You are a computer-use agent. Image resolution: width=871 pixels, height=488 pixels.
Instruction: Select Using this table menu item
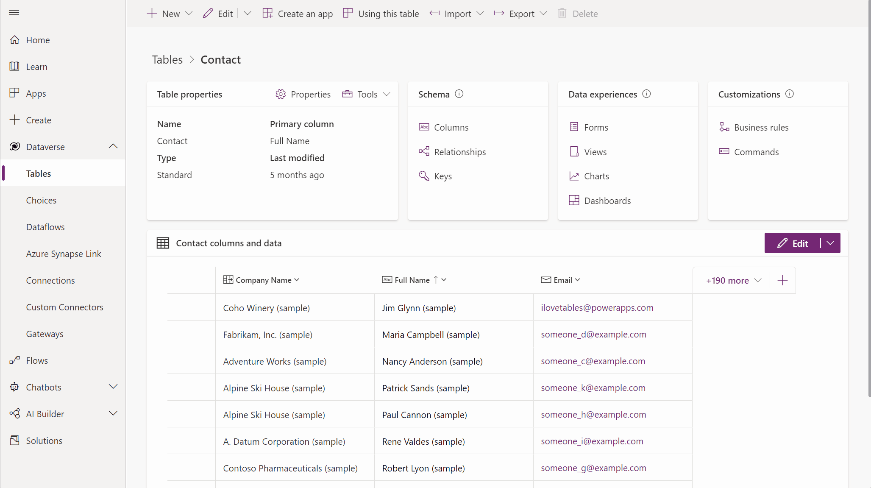[x=381, y=13]
